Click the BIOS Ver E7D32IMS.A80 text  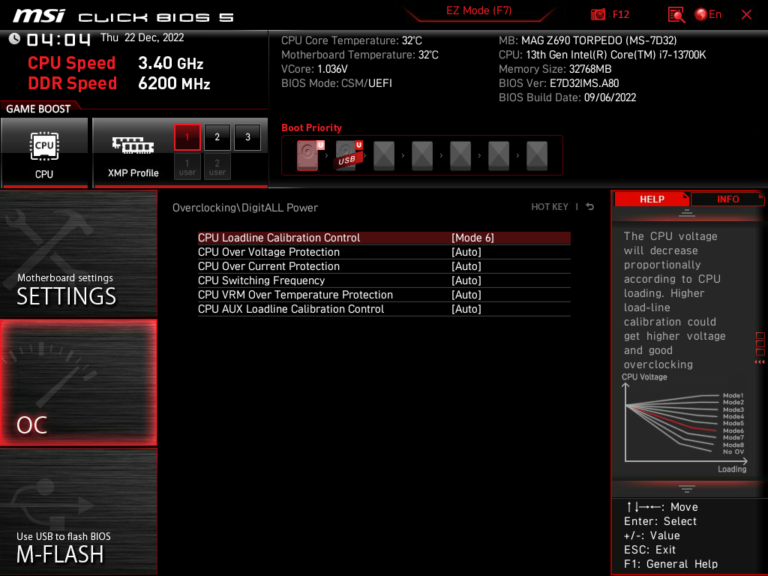click(559, 83)
